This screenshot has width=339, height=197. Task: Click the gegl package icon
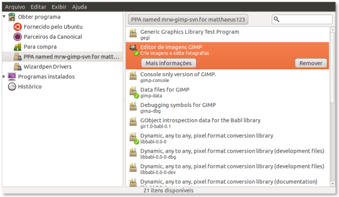[133, 33]
